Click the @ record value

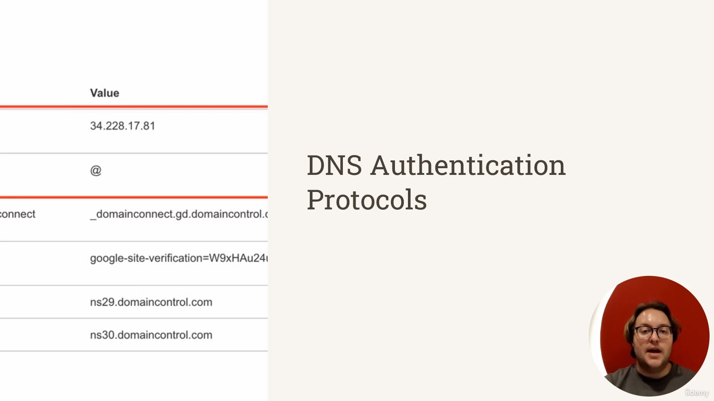(96, 170)
